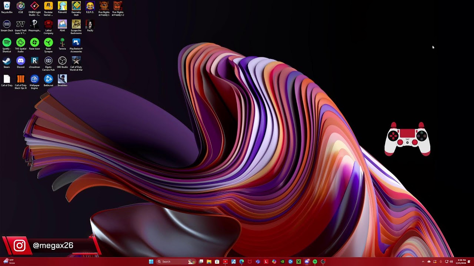Switch to Discord in the taskbar

[x=307, y=262]
